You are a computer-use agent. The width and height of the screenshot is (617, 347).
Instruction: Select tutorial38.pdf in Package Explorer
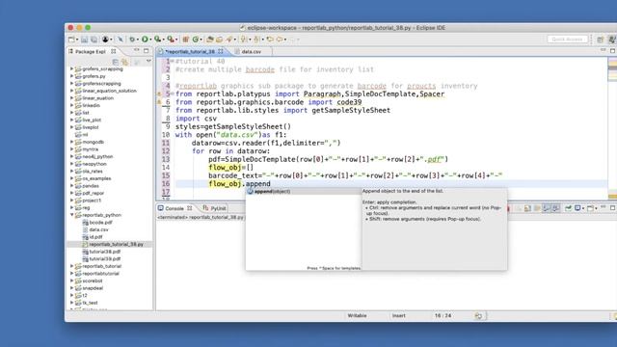click(105, 252)
